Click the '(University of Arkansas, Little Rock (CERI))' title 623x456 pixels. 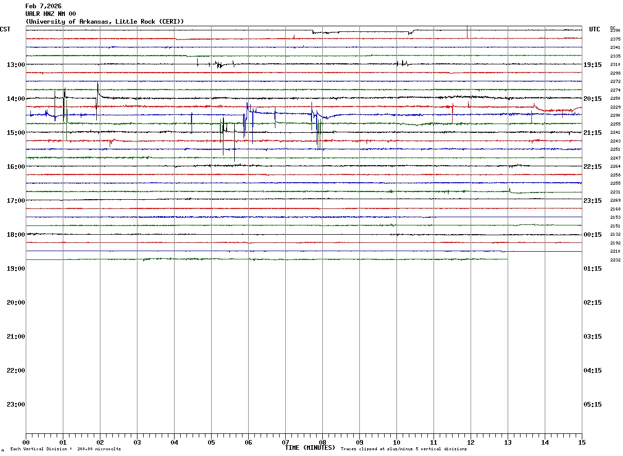click(x=105, y=22)
